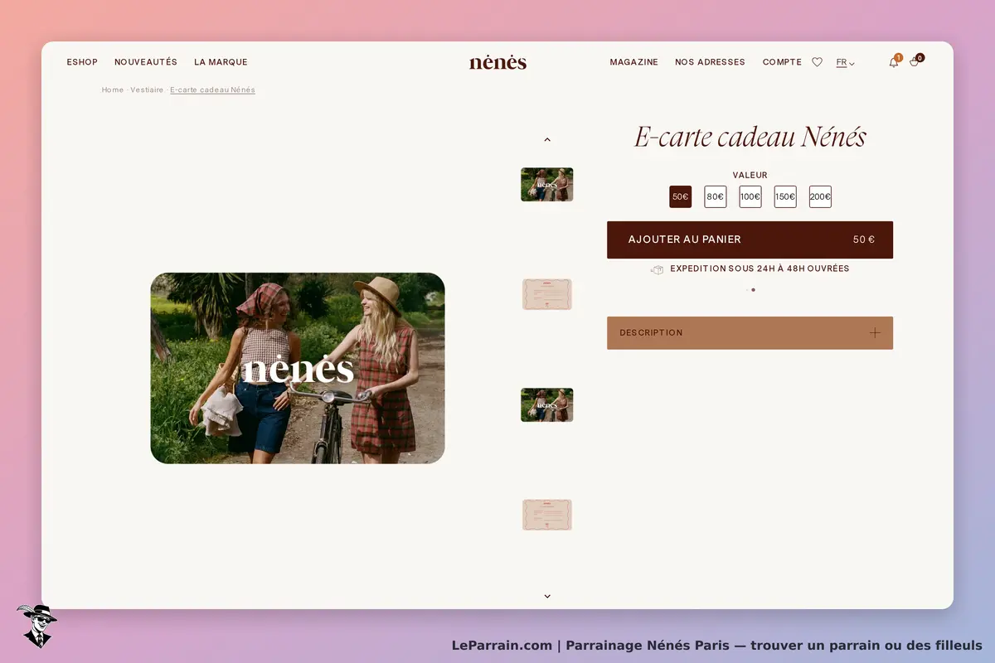This screenshot has width=995, height=663.
Task: Select second thumbnail of pink voucher
Action: point(547,294)
